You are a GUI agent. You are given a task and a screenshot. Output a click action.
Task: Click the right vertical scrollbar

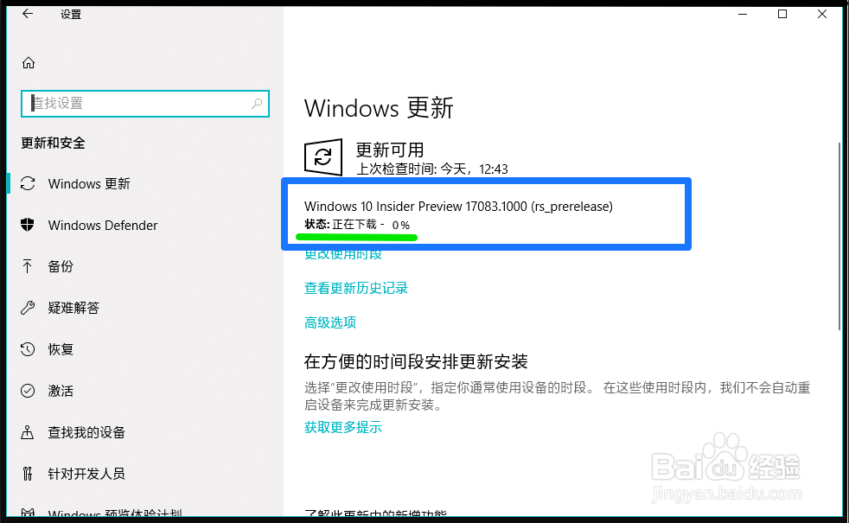tap(839, 235)
